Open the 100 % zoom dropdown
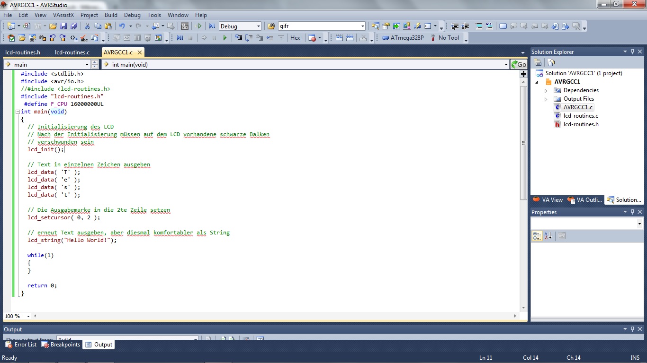The height and width of the screenshot is (363, 647). click(x=28, y=316)
